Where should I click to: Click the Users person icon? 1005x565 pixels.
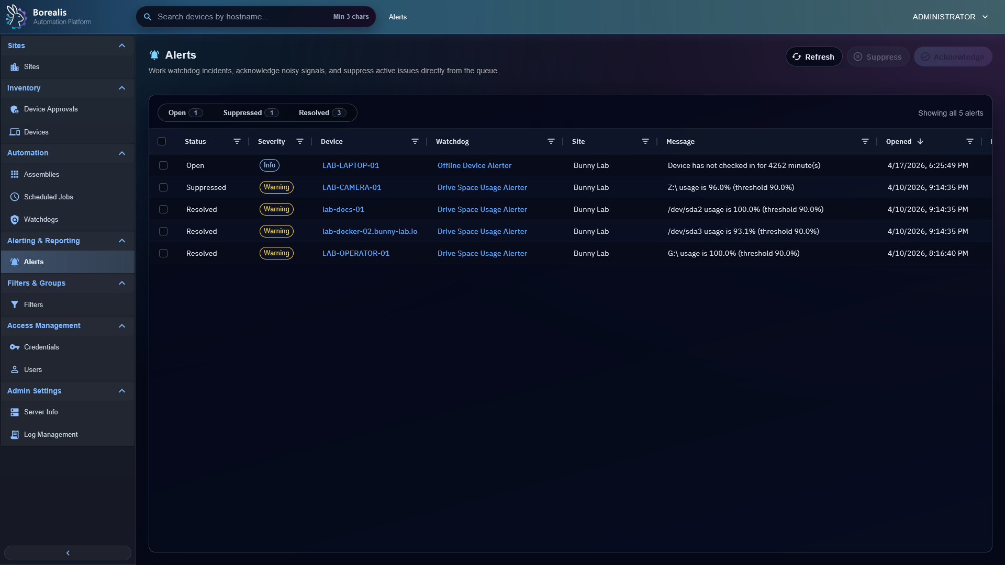[x=15, y=369]
